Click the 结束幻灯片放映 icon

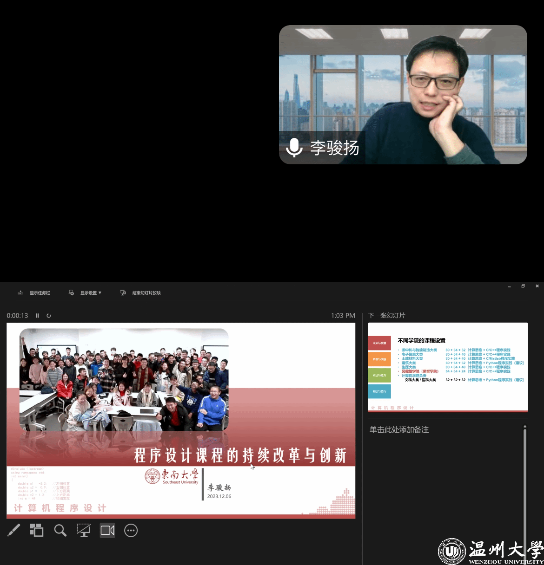[x=123, y=293]
